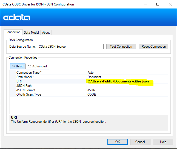177x149 pixels.
Task: Select the Connection Type property row
Action: [89, 73]
